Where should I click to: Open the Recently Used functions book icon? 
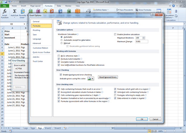tap(23, 11)
